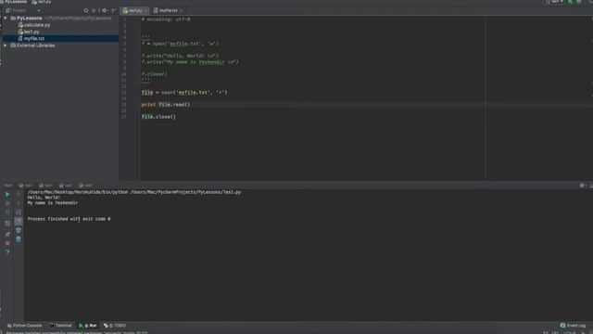Screen dimensions: 593x334
Task: Click the red X close icon in Run panel
Action: (x=7, y=243)
